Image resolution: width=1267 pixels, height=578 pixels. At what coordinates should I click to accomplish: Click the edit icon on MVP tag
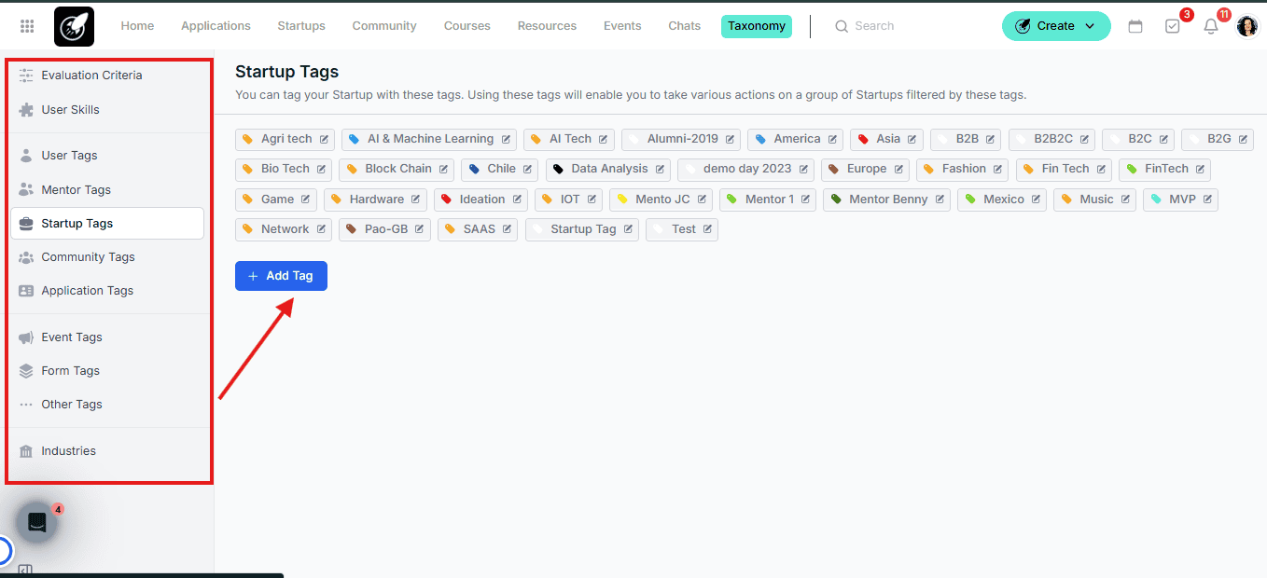coord(1207,200)
